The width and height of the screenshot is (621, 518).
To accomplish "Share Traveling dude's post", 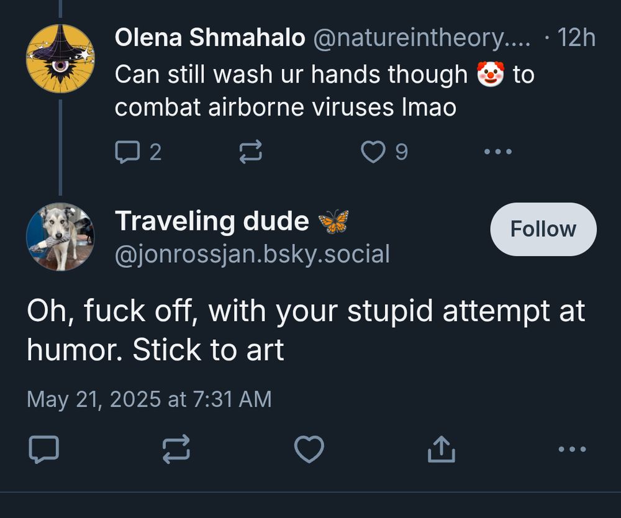I will [442, 449].
